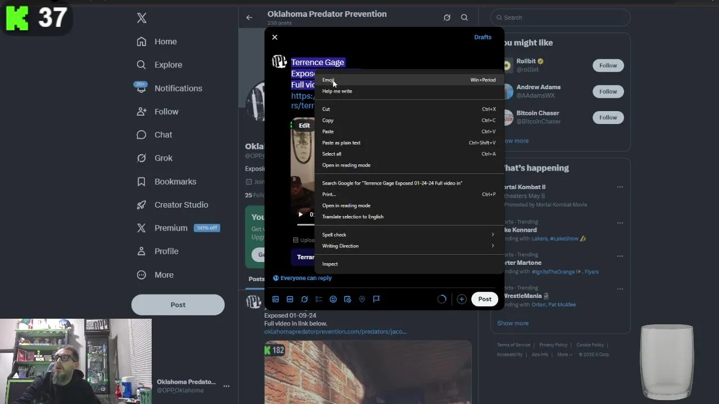The height and width of the screenshot is (404, 719).
Task: Choose Help me write in context menu
Action: [x=409, y=91]
